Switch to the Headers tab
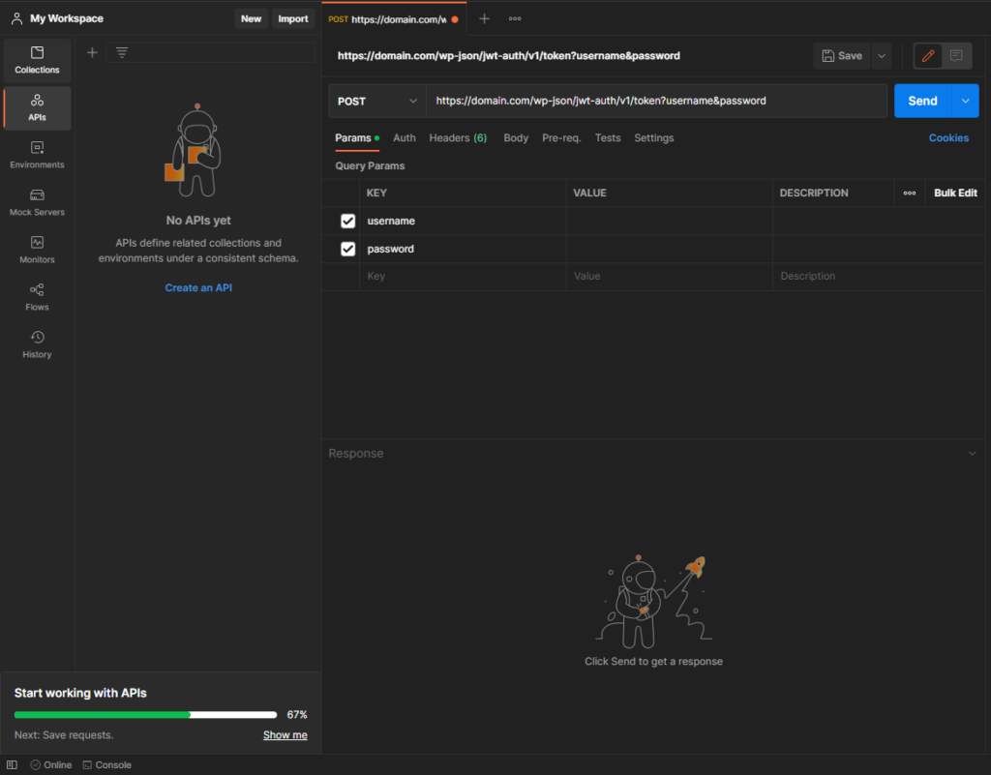This screenshot has width=991, height=775. (x=457, y=137)
